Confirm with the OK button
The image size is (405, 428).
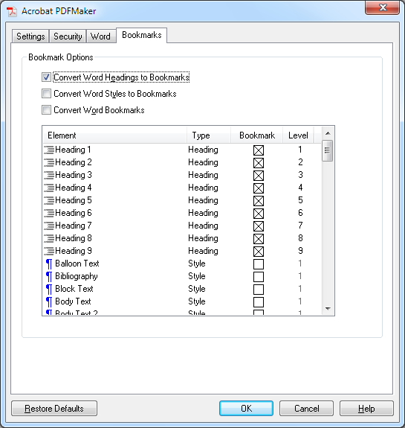(x=246, y=409)
